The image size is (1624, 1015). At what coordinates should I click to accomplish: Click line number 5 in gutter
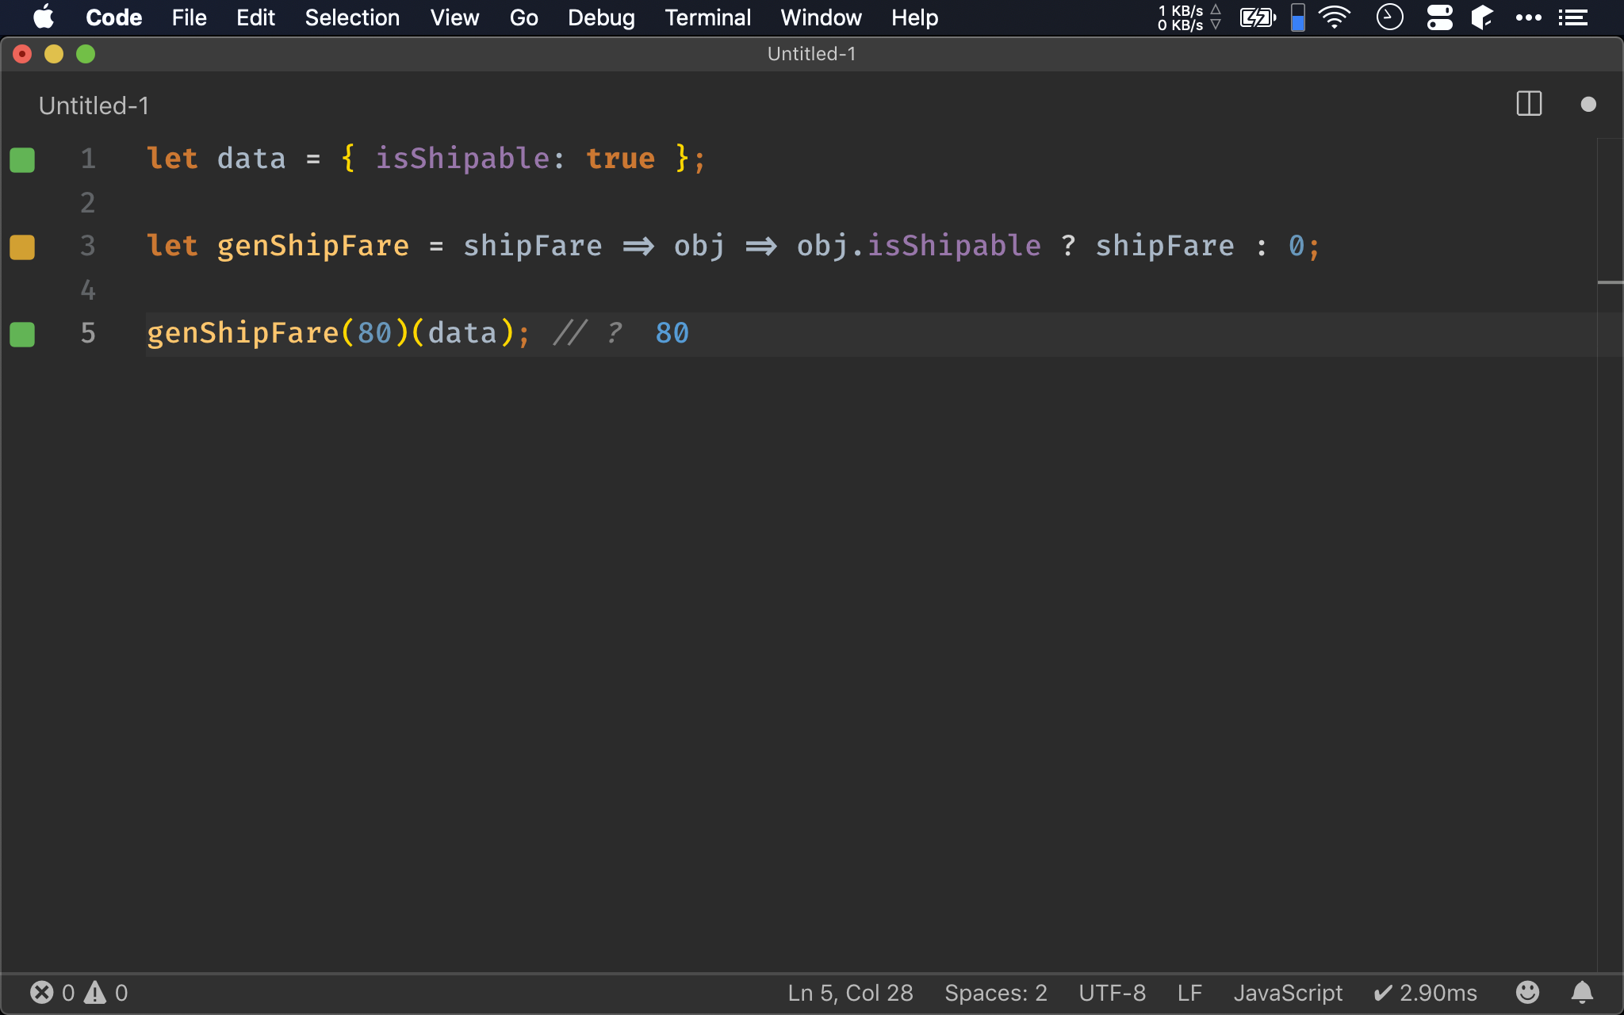coord(88,333)
